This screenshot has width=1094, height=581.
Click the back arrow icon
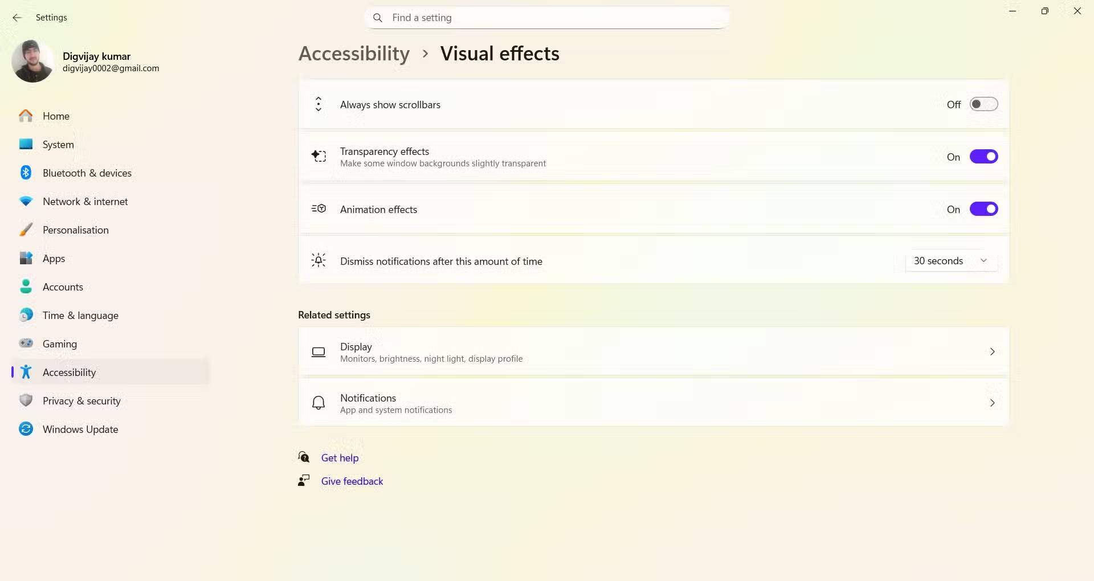point(17,18)
